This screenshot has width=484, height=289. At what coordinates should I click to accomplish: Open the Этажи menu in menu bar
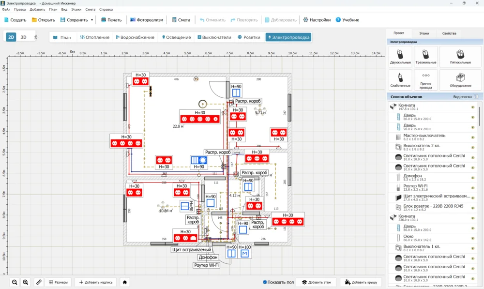pyautogui.click(x=76, y=9)
